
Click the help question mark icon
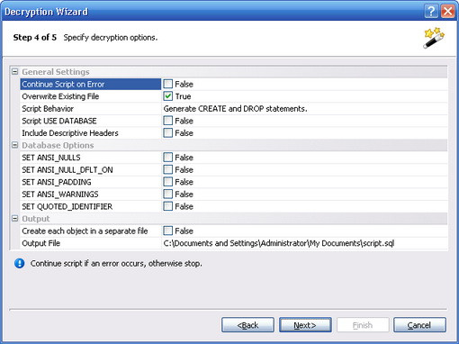coord(431,12)
